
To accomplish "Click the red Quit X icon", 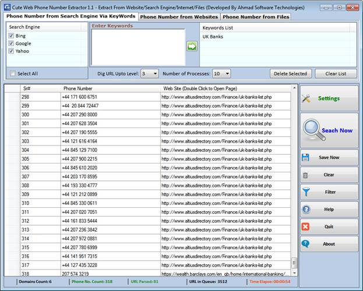I will [x=306, y=226].
